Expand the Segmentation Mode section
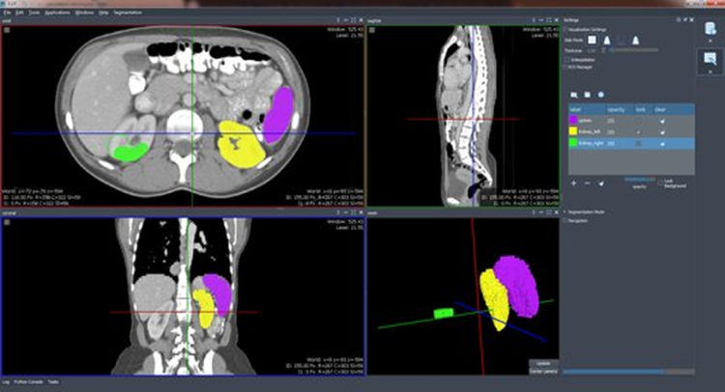The image size is (725, 392). coord(566,211)
